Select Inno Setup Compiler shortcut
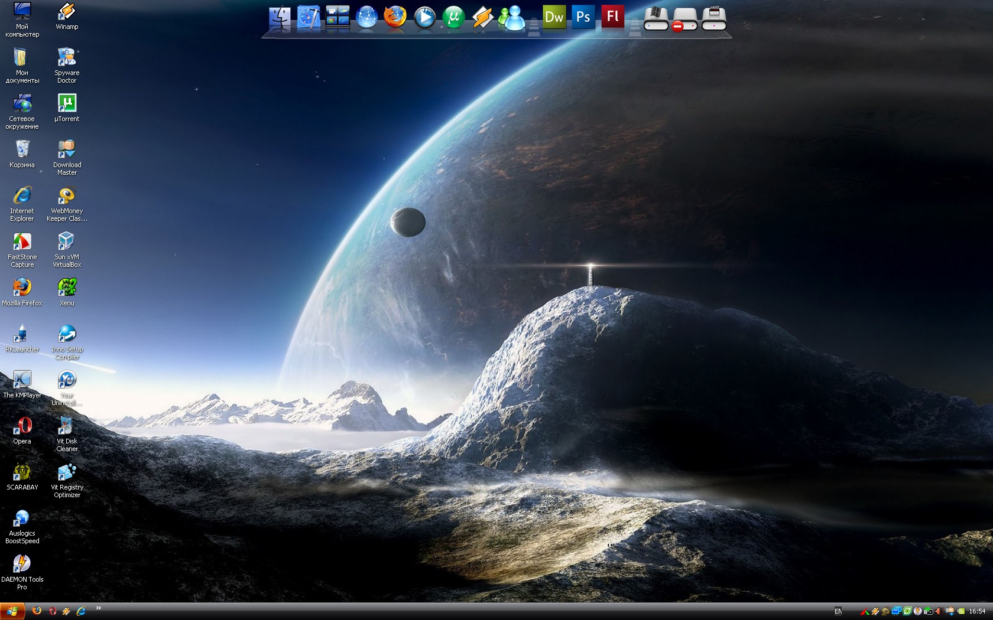 pyautogui.click(x=67, y=342)
